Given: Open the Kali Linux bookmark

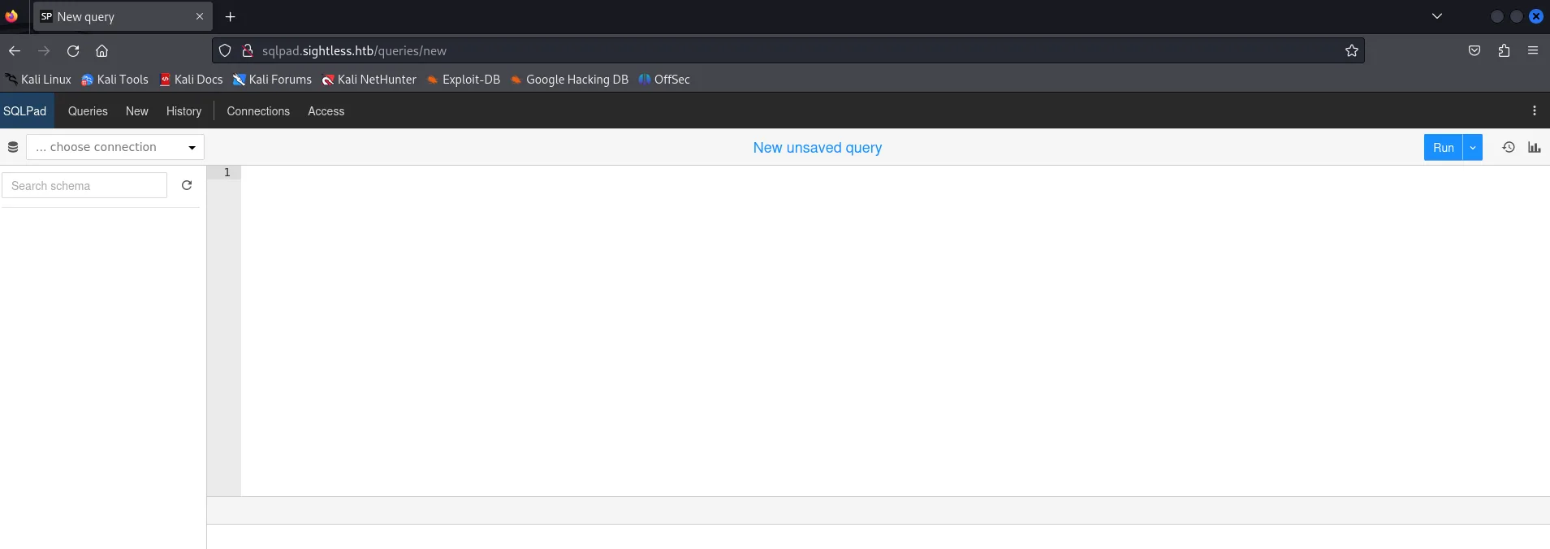Looking at the screenshot, I should (38, 79).
